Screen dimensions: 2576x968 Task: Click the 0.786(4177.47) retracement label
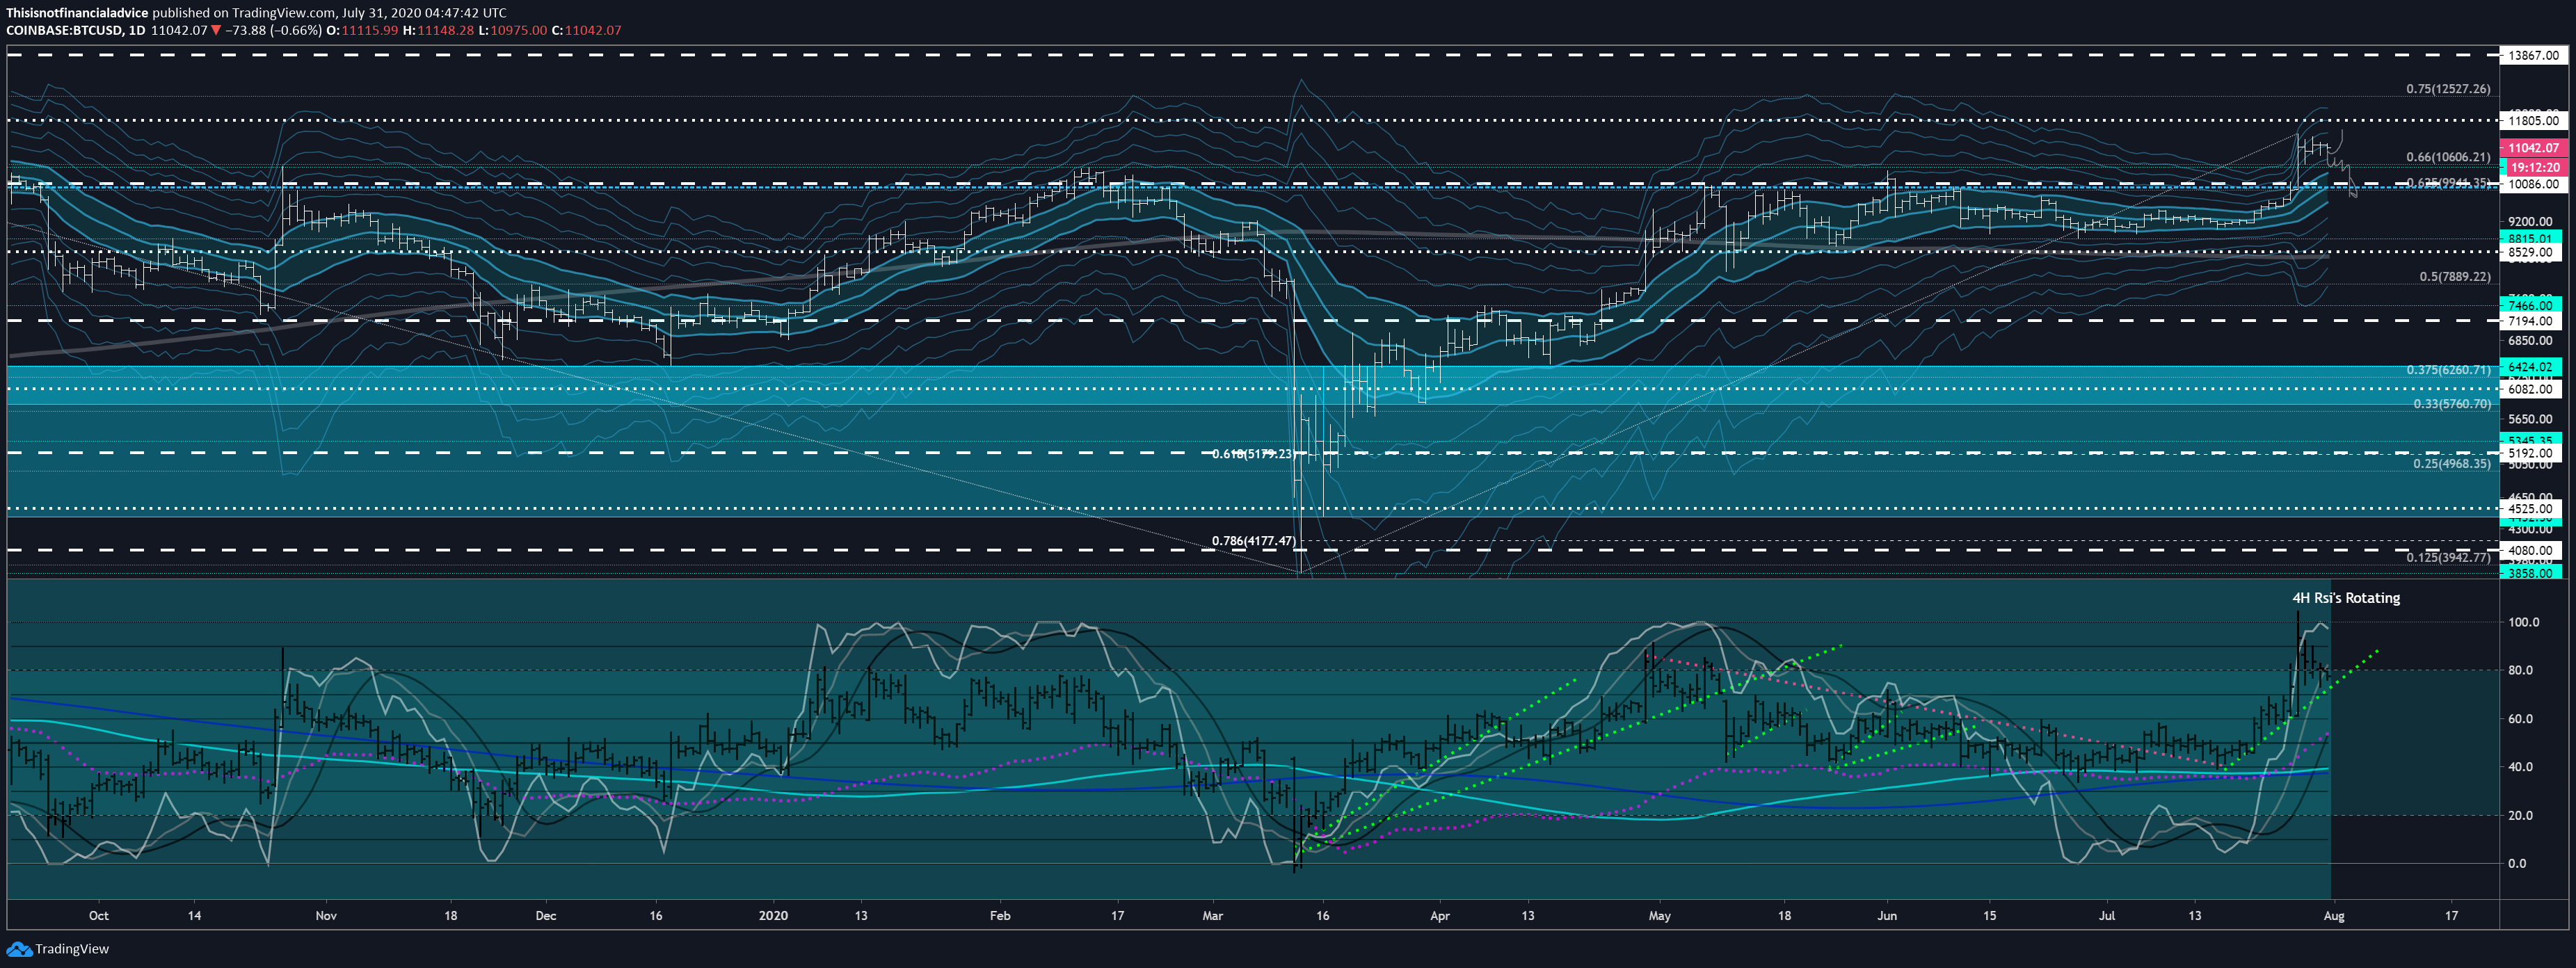pos(1253,541)
